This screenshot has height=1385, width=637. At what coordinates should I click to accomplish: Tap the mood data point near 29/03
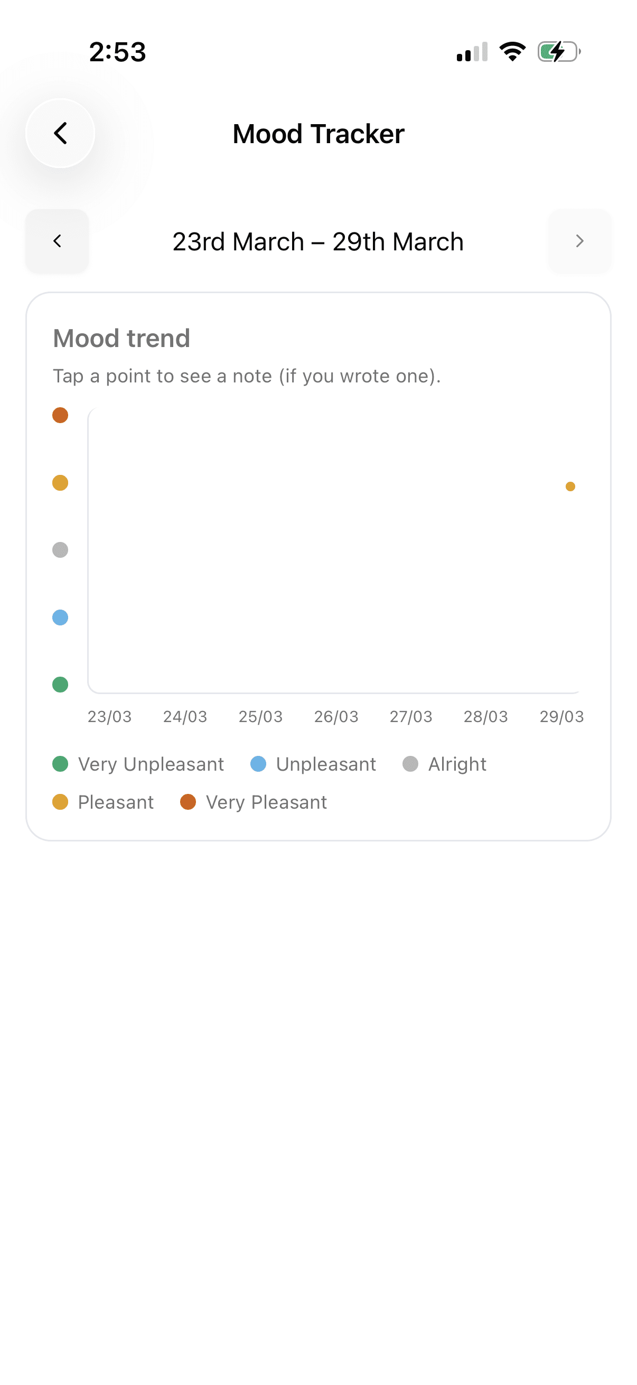point(570,486)
